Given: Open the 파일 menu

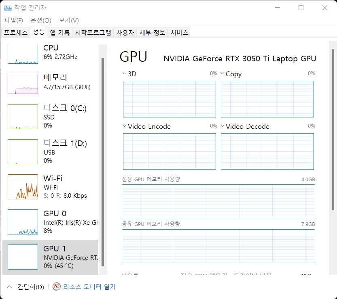Looking at the screenshot, I should click(13, 20).
